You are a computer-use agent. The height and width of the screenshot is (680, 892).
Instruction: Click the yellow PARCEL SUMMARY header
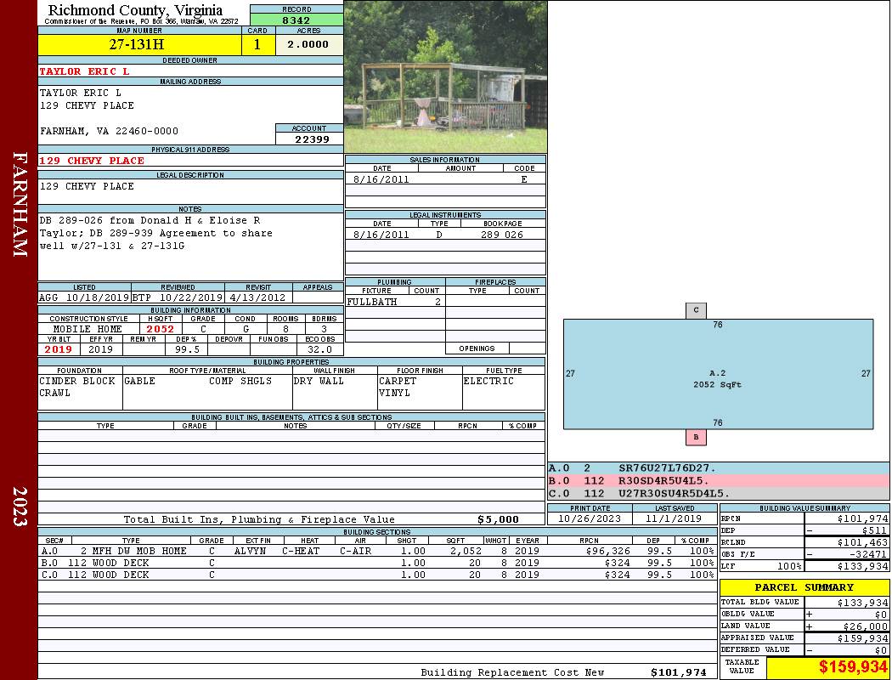pos(804,587)
